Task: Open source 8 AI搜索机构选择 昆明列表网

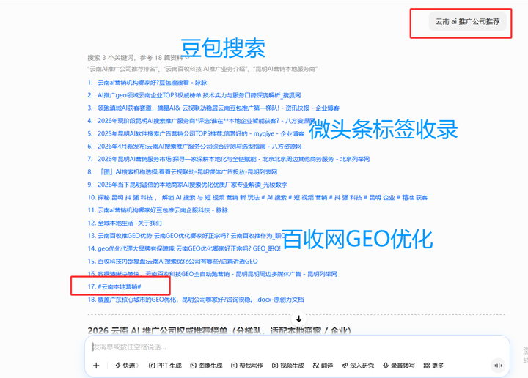Action: (x=188, y=172)
